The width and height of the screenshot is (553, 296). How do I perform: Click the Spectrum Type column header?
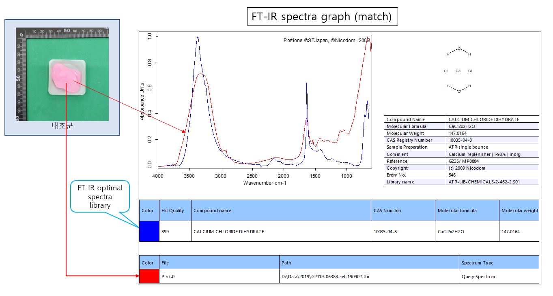478,263
